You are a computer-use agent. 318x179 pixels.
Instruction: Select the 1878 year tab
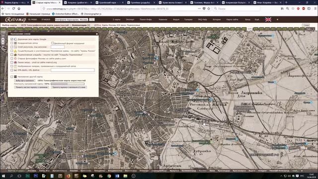pyautogui.click(x=249, y=29)
